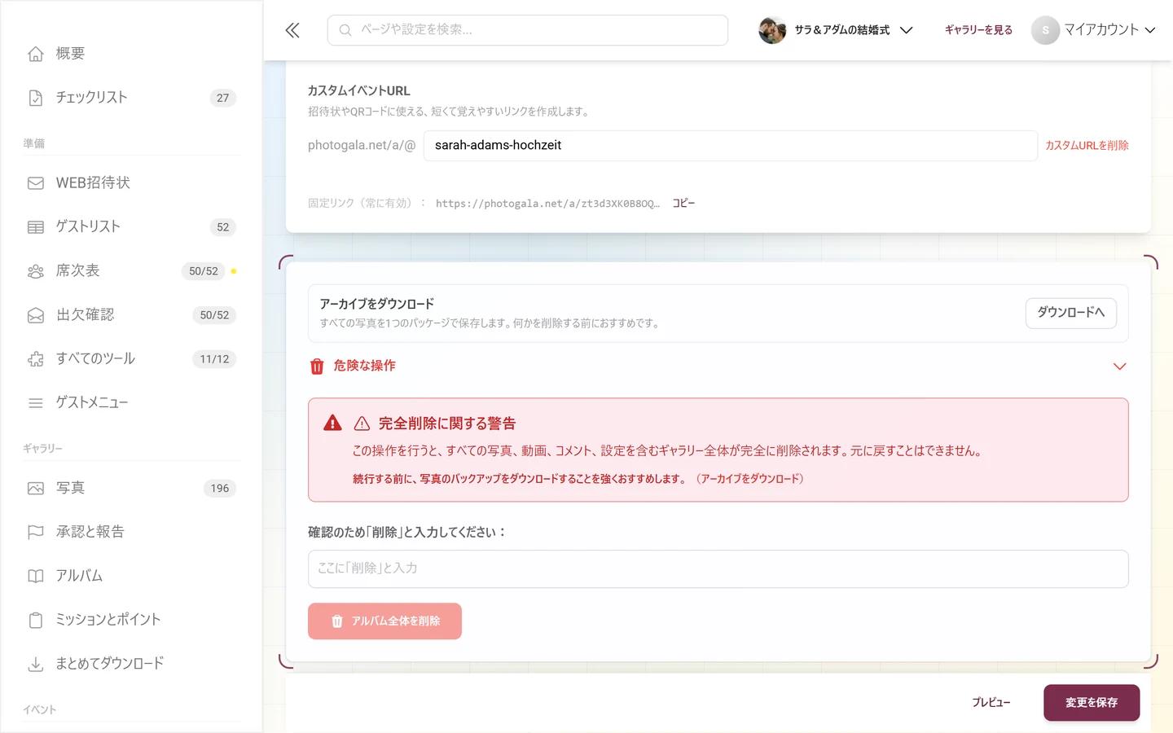
Task: Click the アルバム全体を削除 button
Action: point(384,621)
